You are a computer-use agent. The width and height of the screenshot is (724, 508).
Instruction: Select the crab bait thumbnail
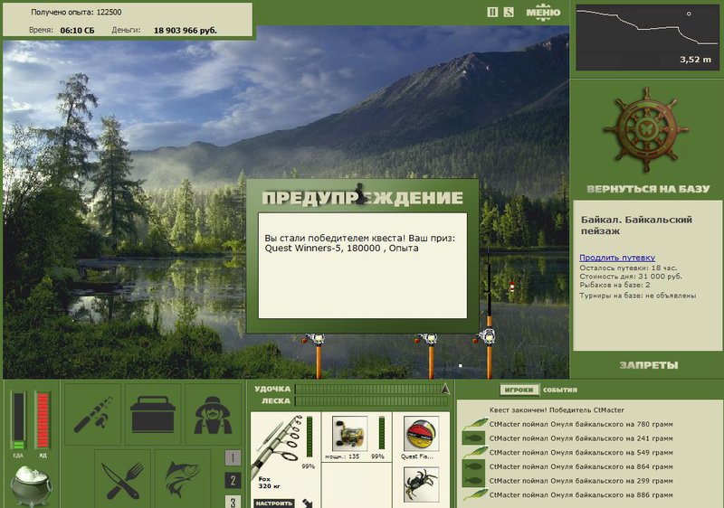[x=421, y=484]
